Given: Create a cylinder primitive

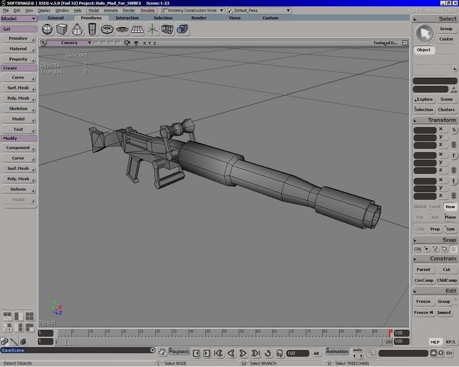Looking at the screenshot, I should (92, 29).
